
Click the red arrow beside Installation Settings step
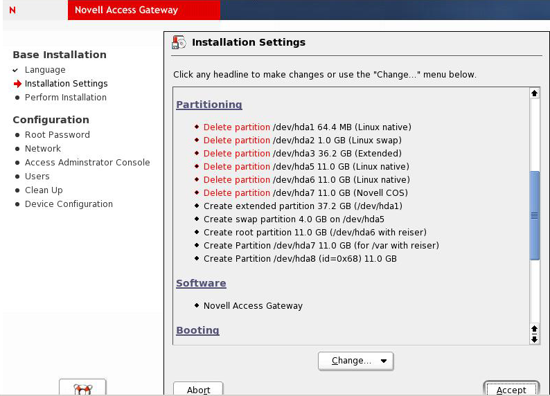pos(17,84)
